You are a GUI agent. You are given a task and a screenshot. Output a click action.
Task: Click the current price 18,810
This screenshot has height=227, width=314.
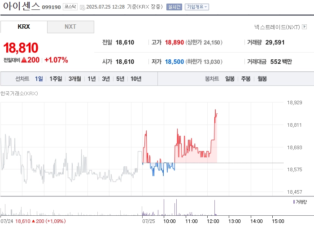[x=21, y=48]
